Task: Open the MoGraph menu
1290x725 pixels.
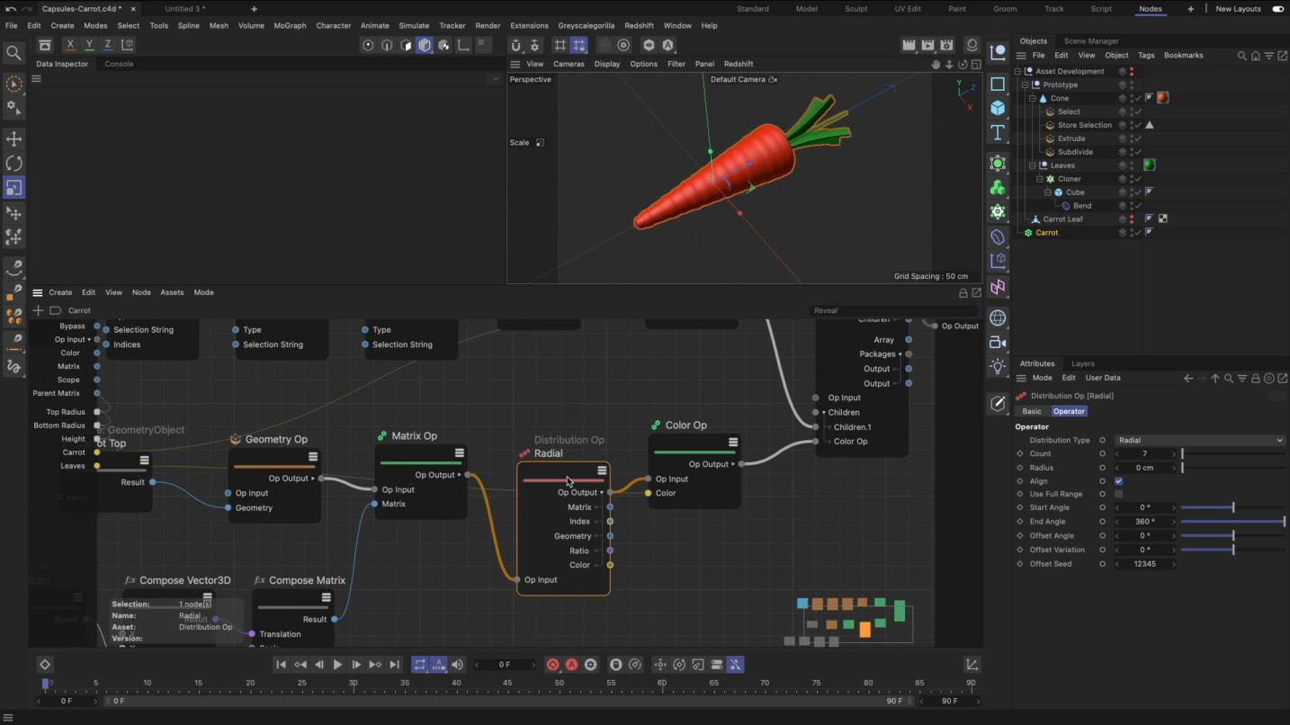Action: click(290, 25)
